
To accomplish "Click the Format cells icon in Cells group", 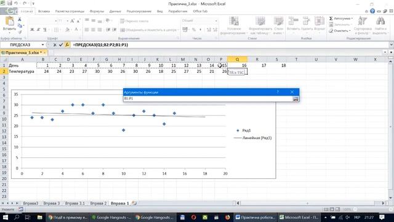I will coord(320,20).
